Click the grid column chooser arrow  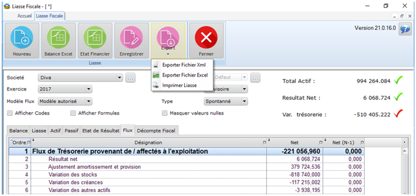pos(405,142)
